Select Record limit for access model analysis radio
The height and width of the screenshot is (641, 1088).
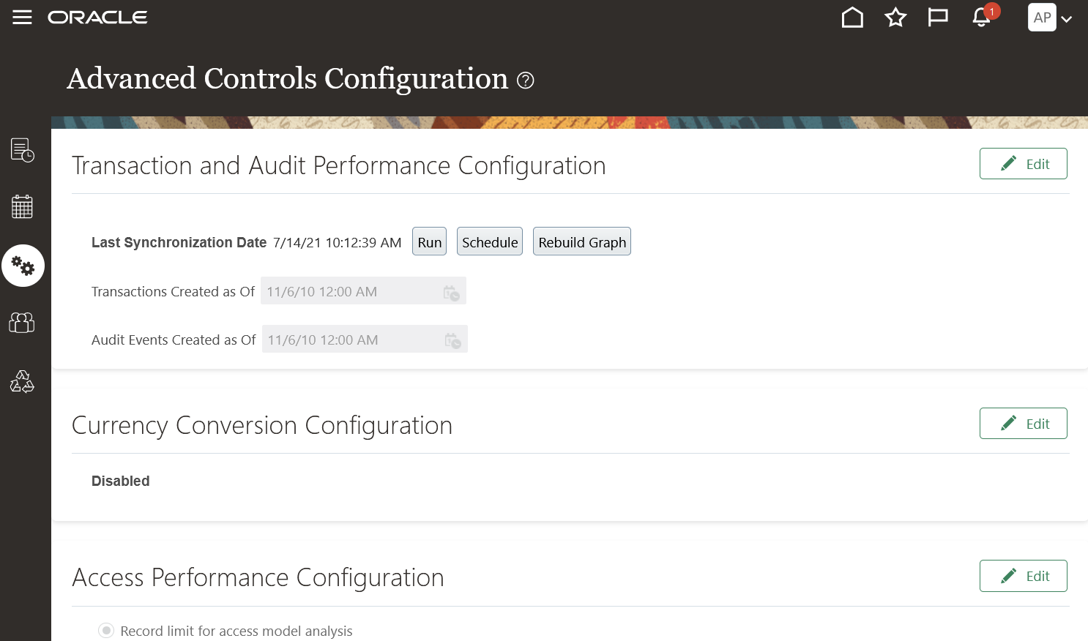pos(107,630)
